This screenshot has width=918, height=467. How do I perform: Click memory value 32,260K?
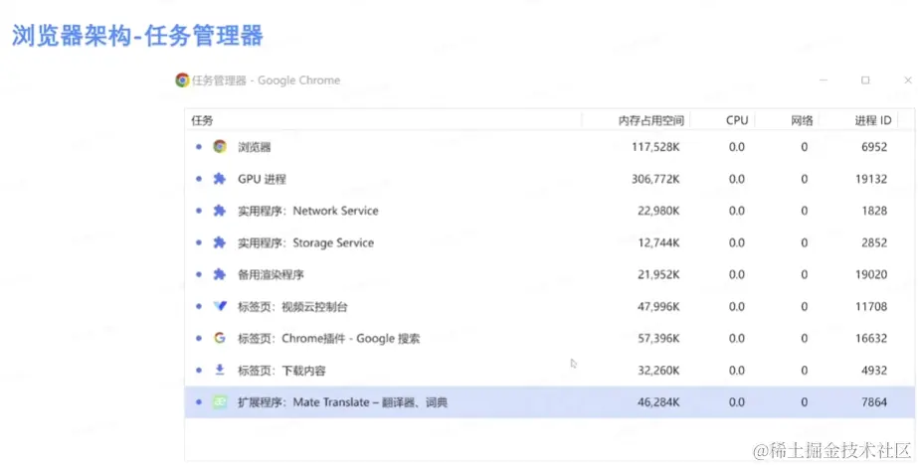coord(658,370)
